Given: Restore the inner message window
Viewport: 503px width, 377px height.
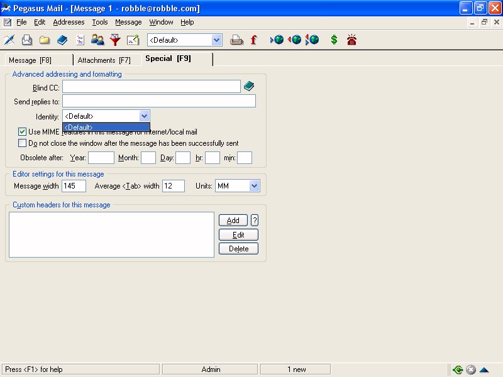Looking at the screenshot, I should tap(484, 22).
